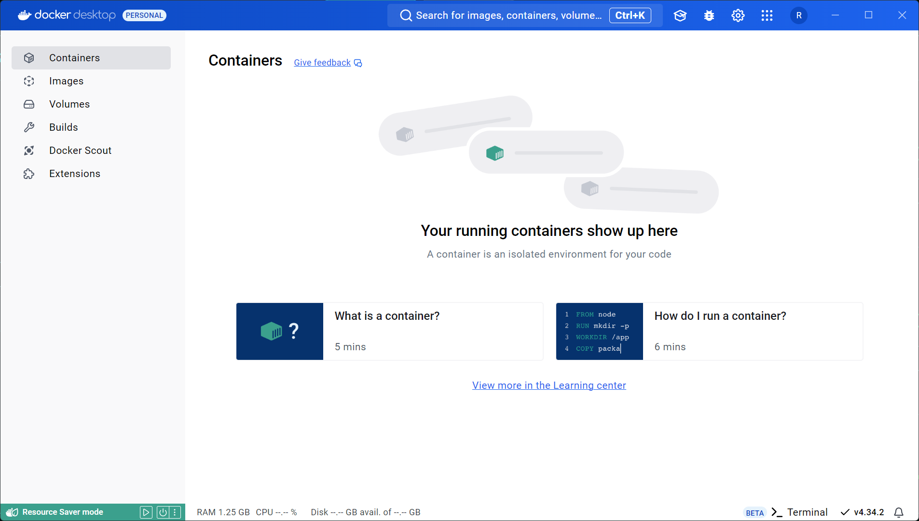Open the Learning center graduation cap icon
The image size is (919, 521).
(680, 15)
